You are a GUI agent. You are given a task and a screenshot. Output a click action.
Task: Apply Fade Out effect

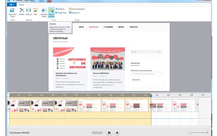(61, 13)
